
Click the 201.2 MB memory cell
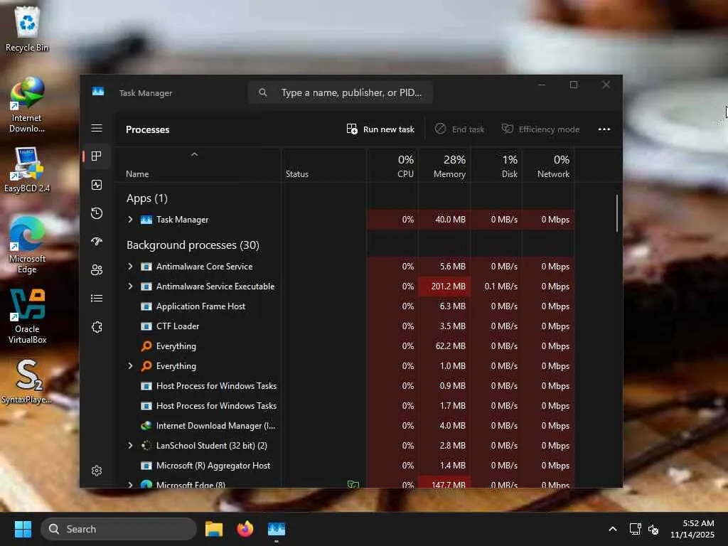click(x=444, y=287)
